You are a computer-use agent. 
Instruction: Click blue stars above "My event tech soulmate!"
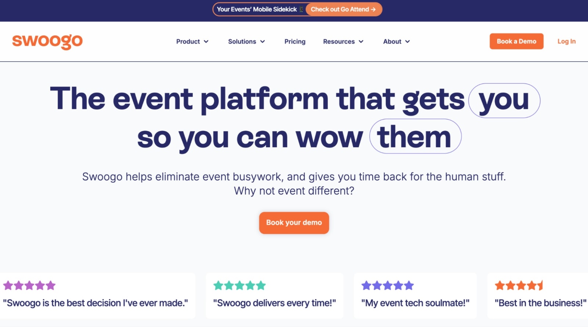388,285
